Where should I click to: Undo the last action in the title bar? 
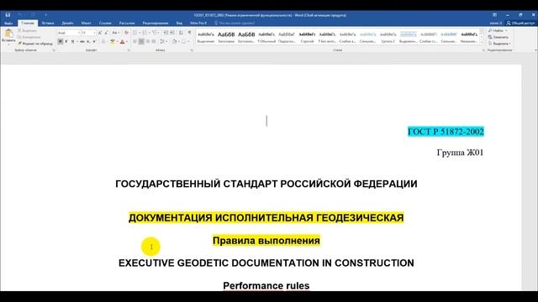20,15
